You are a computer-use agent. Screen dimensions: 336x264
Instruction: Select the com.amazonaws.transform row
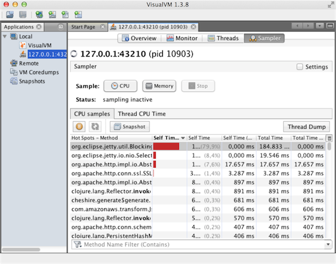198,209
